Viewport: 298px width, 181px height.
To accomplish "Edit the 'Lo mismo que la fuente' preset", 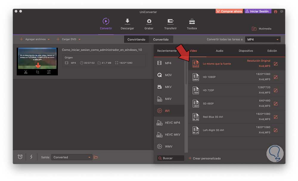I will tap(276, 64).
